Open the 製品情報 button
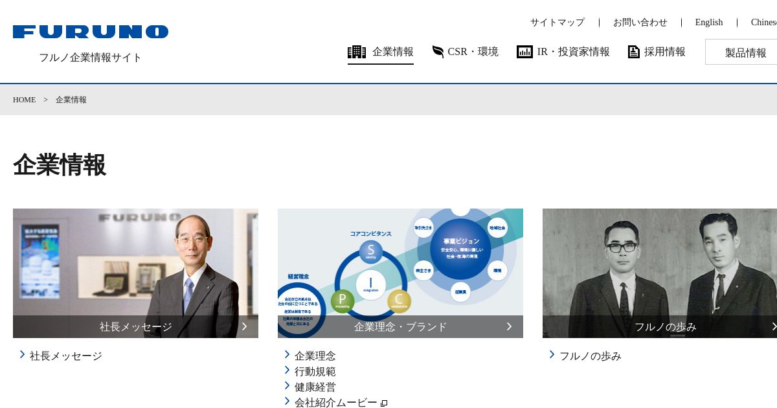 [x=741, y=52]
